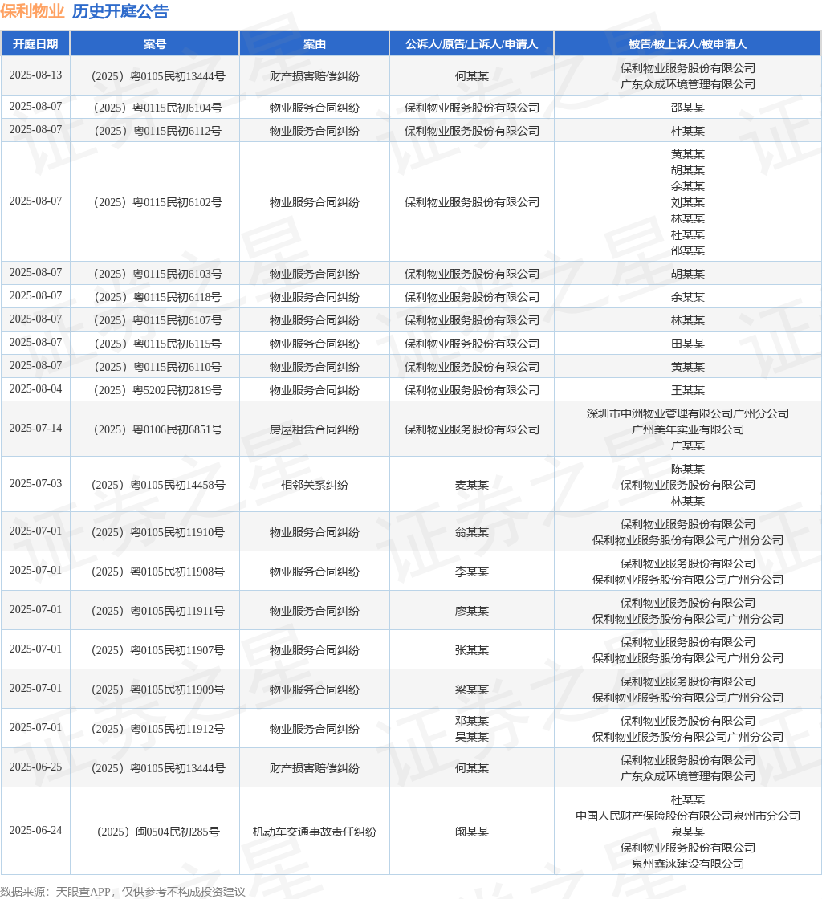Click plaintiff 吴某某

click(472, 738)
